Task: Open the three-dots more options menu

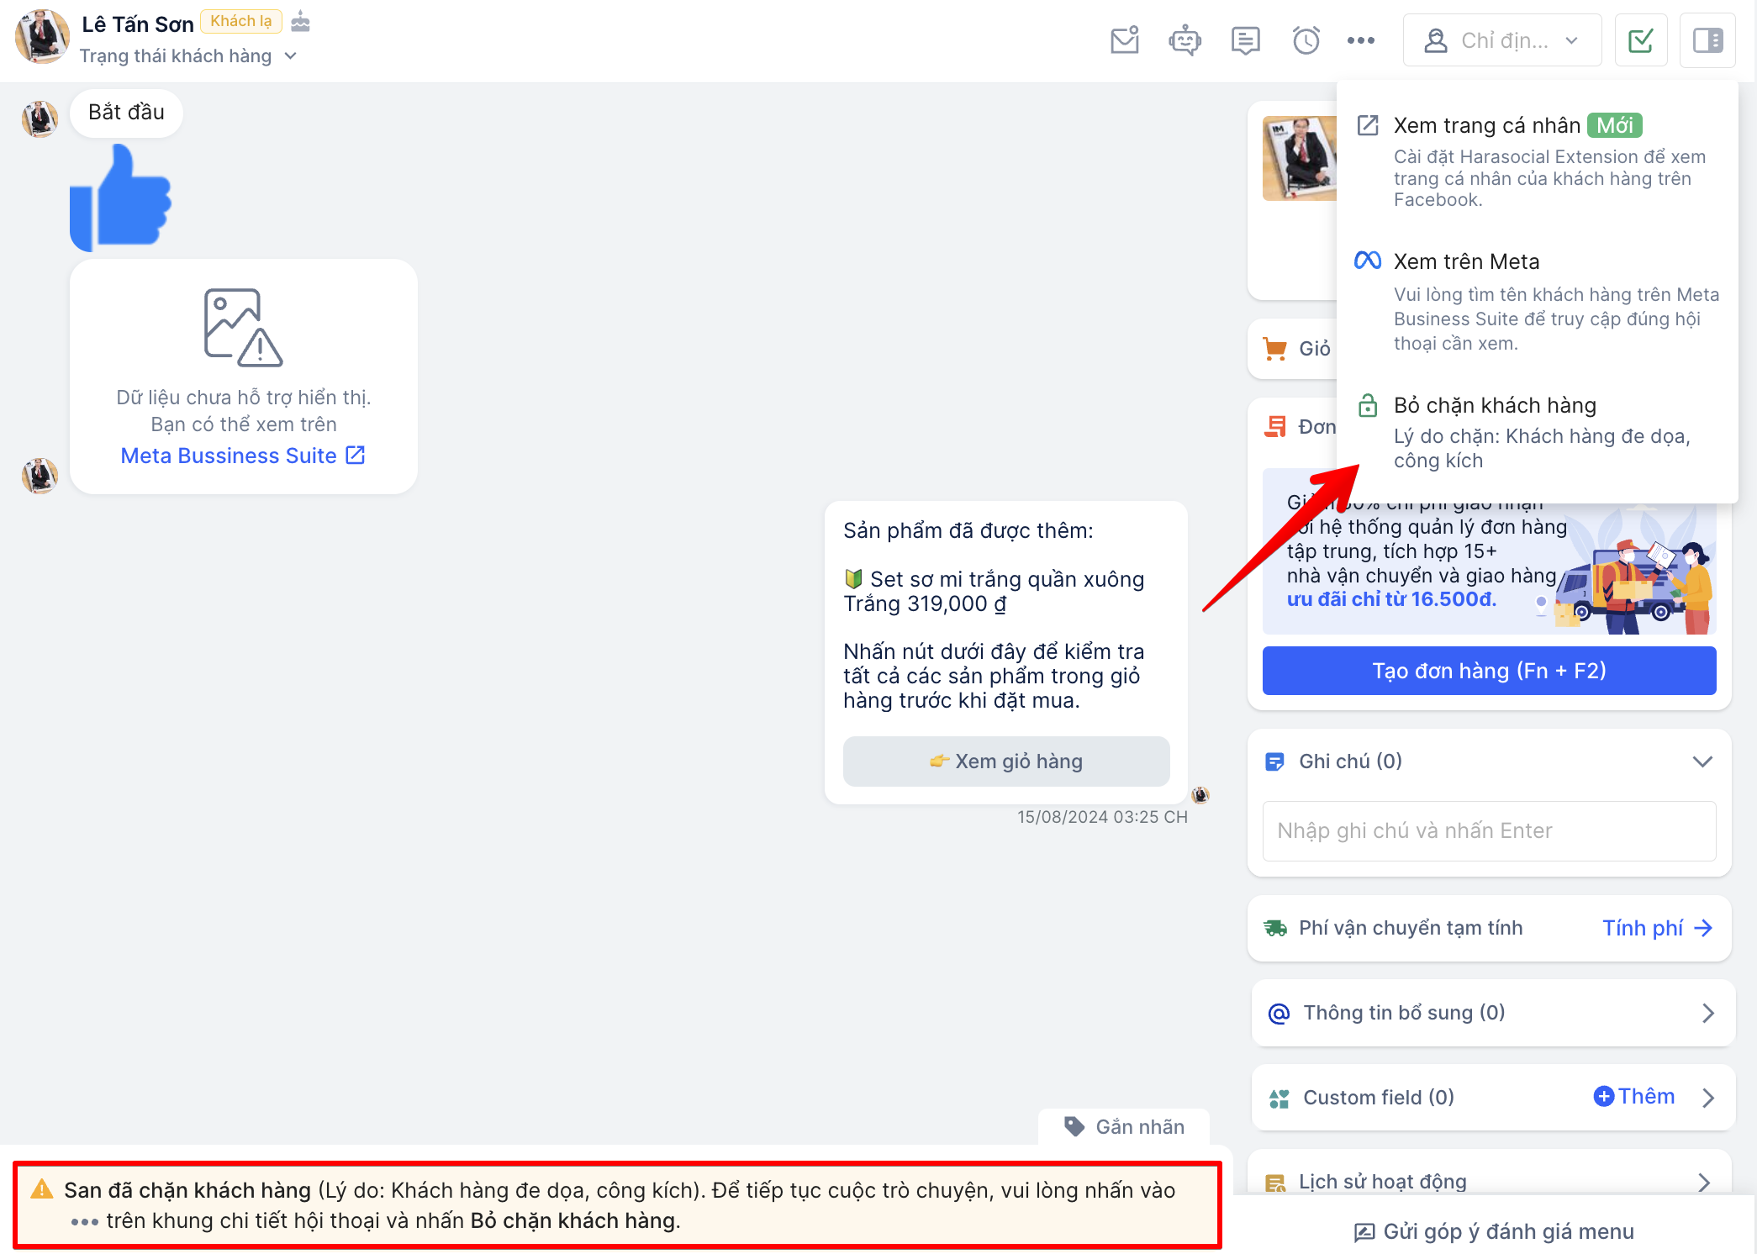Action: pyautogui.click(x=1360, y=40)
